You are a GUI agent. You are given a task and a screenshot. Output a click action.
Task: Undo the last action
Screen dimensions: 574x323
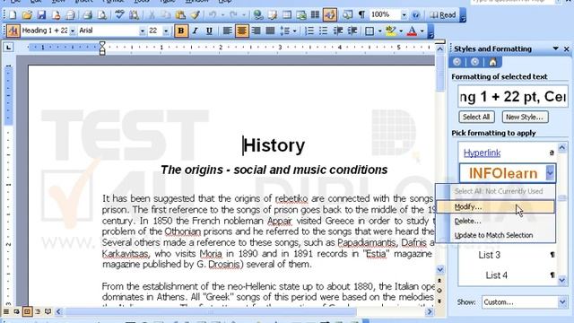(212, 15)
